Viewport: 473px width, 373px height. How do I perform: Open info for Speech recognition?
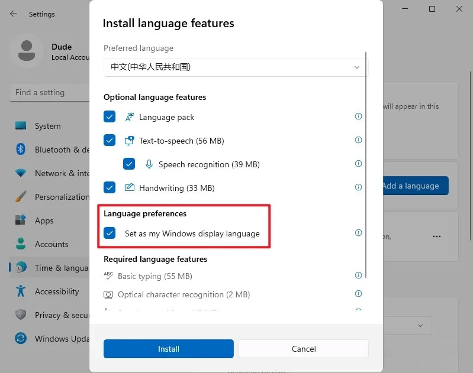point(358,164)
